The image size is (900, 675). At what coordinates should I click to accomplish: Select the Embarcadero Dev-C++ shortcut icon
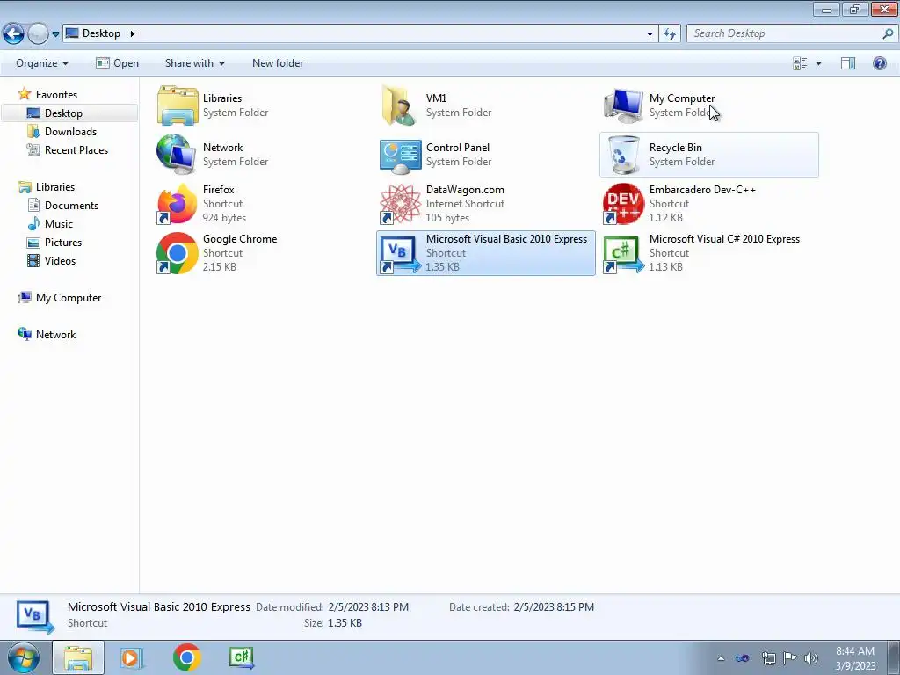point(624,204)
